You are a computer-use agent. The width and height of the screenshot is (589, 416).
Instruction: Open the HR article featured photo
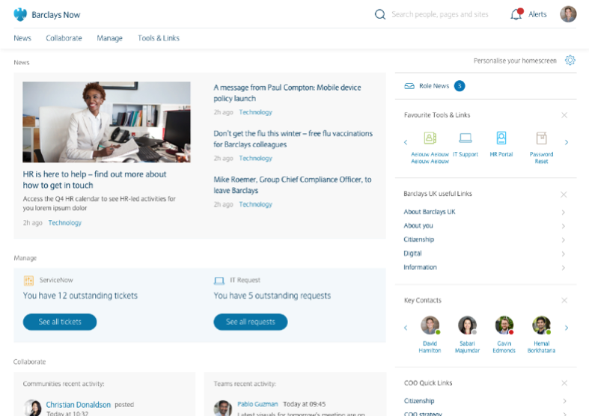(106, 122)
